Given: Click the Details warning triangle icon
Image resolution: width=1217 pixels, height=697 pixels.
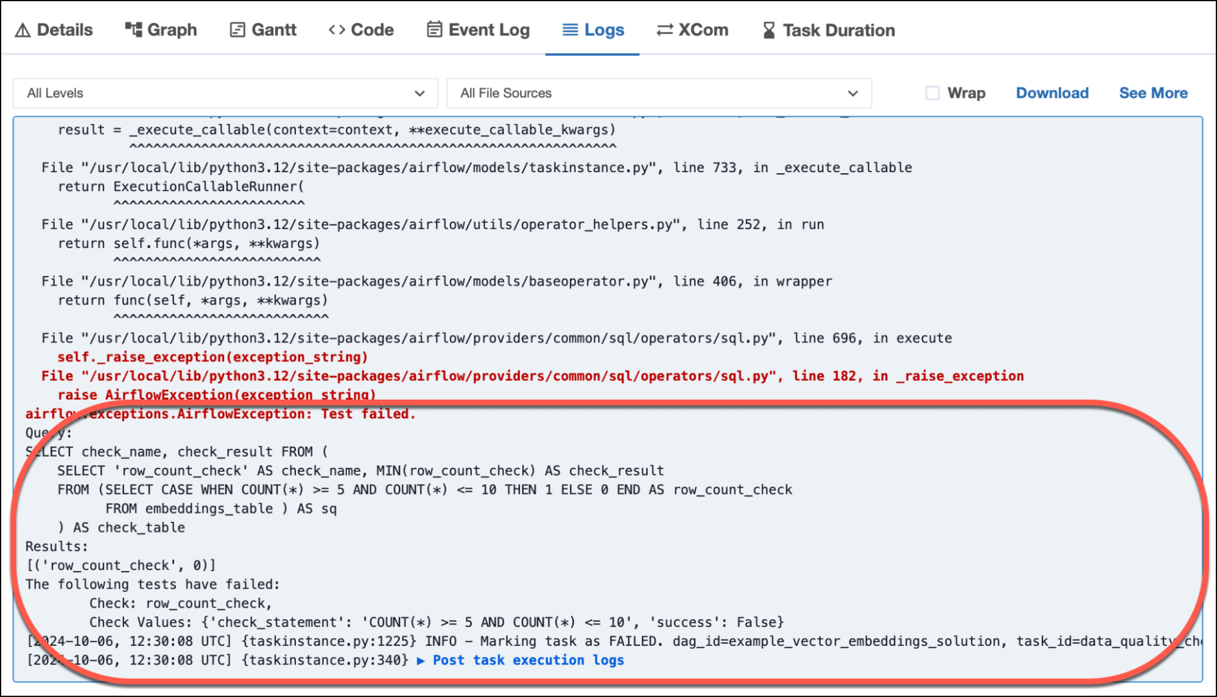Looking at the screenshot, I should [23, 30].
